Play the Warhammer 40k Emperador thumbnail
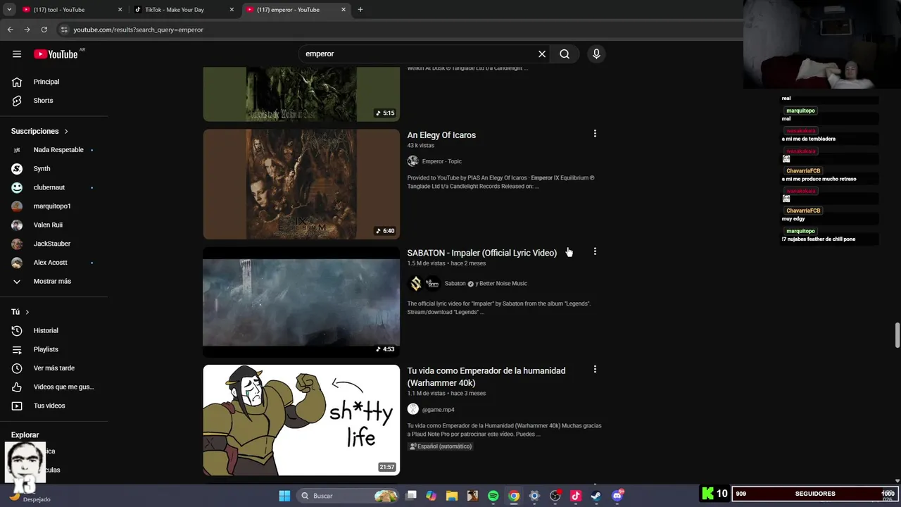The image size is (901, 507). coord(301,420)
